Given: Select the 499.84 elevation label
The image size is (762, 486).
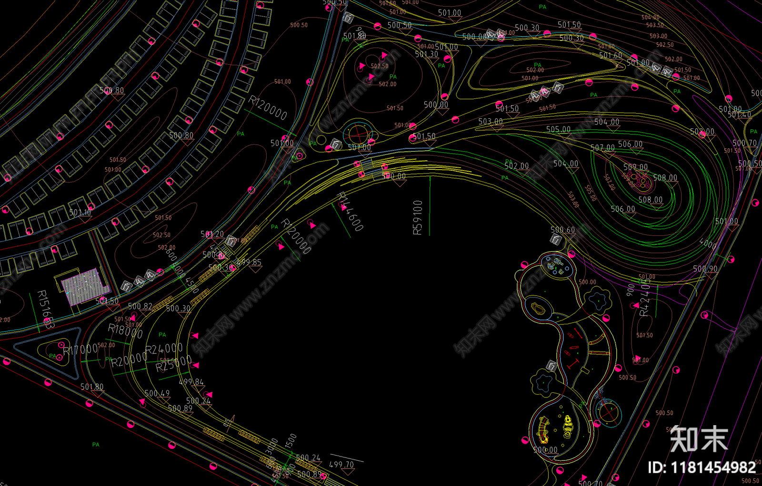Looking at the screenshot, I should (x=191, y=382).
